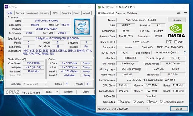
Task: Click the NVIDIA logo in GPU-Z
Action: pos(176,31)
